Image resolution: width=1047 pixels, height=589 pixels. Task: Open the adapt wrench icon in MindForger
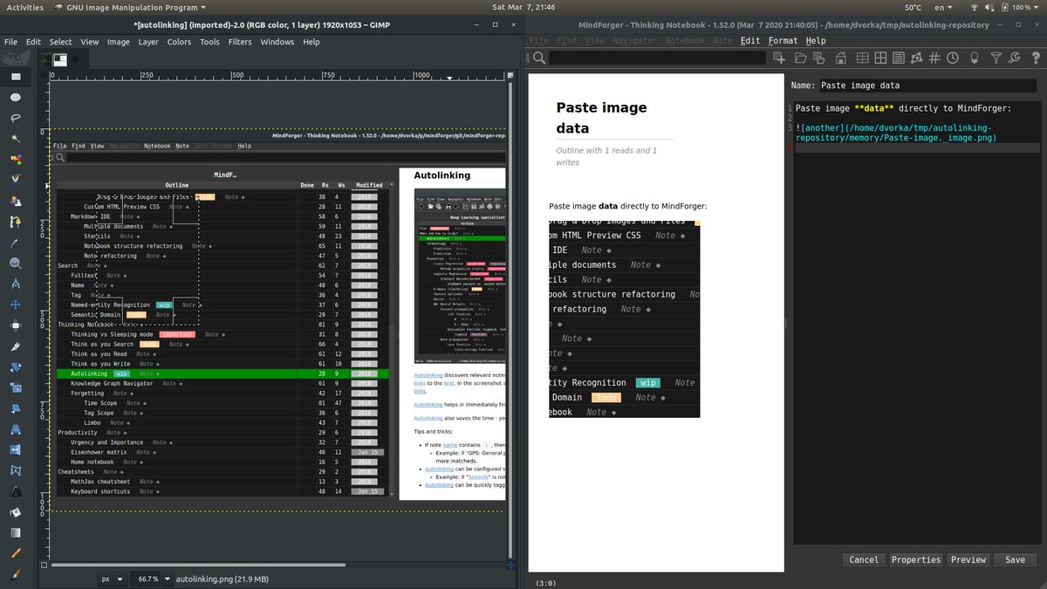tap(1014, 58)
